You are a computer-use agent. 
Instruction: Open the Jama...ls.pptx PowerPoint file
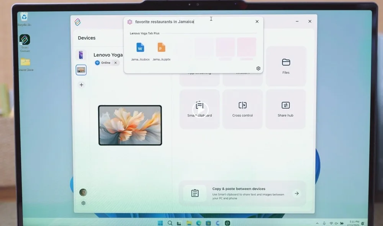(162, 51)
